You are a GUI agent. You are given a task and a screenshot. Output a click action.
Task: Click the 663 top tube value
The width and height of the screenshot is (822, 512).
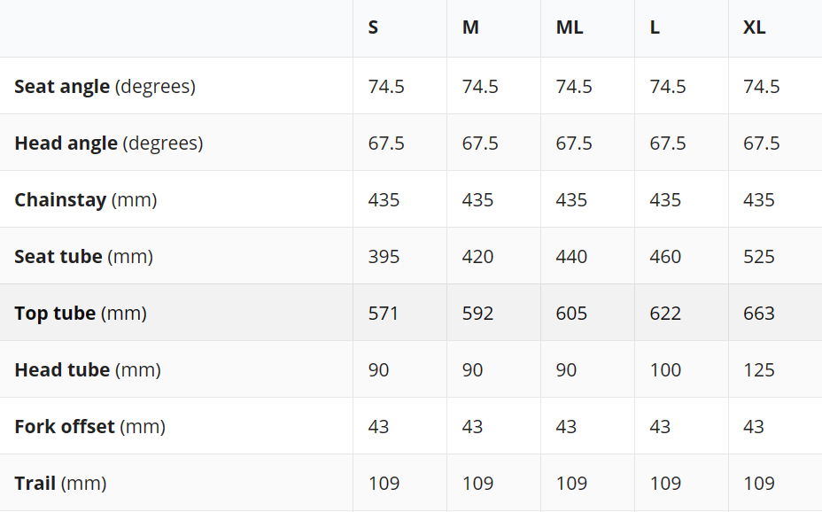tap(758, 314)
